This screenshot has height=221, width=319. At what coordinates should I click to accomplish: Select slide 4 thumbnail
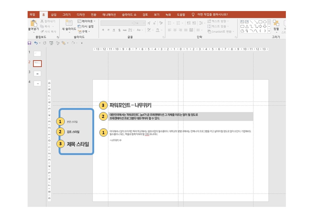tap(37, 83)
